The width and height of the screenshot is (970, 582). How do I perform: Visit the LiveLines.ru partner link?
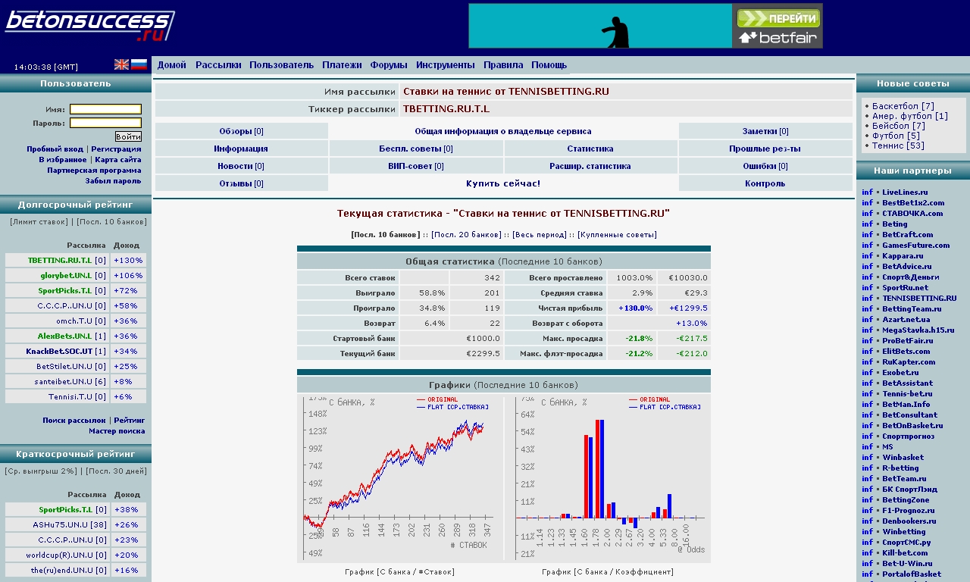(x=905, y=192)
